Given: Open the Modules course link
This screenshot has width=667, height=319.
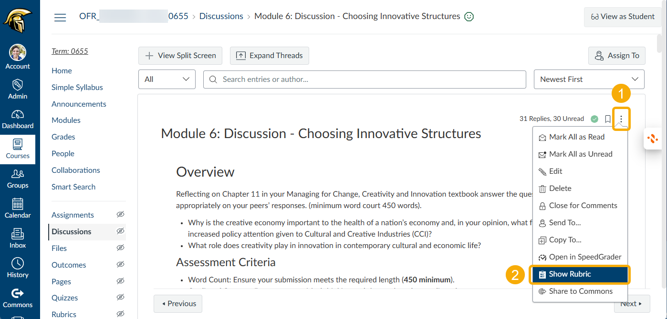Looking at the screenshot, I should [66, 120].
